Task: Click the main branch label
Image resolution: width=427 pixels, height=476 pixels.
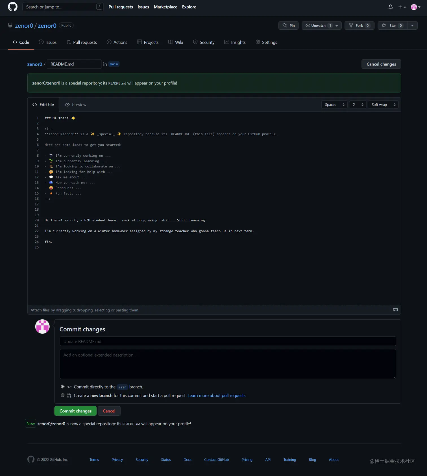Action: (114, 64)
